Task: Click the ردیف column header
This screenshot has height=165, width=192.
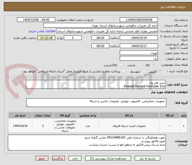Action: click(x=184, y=115)
